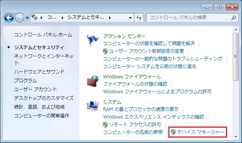
Task: Expand the arrow after システムとセキ... breadcrumb
Action: coord(110,18)
